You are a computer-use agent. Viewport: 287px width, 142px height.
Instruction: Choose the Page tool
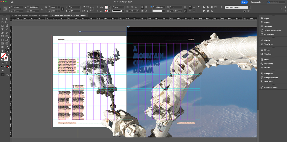pos(3,22)
